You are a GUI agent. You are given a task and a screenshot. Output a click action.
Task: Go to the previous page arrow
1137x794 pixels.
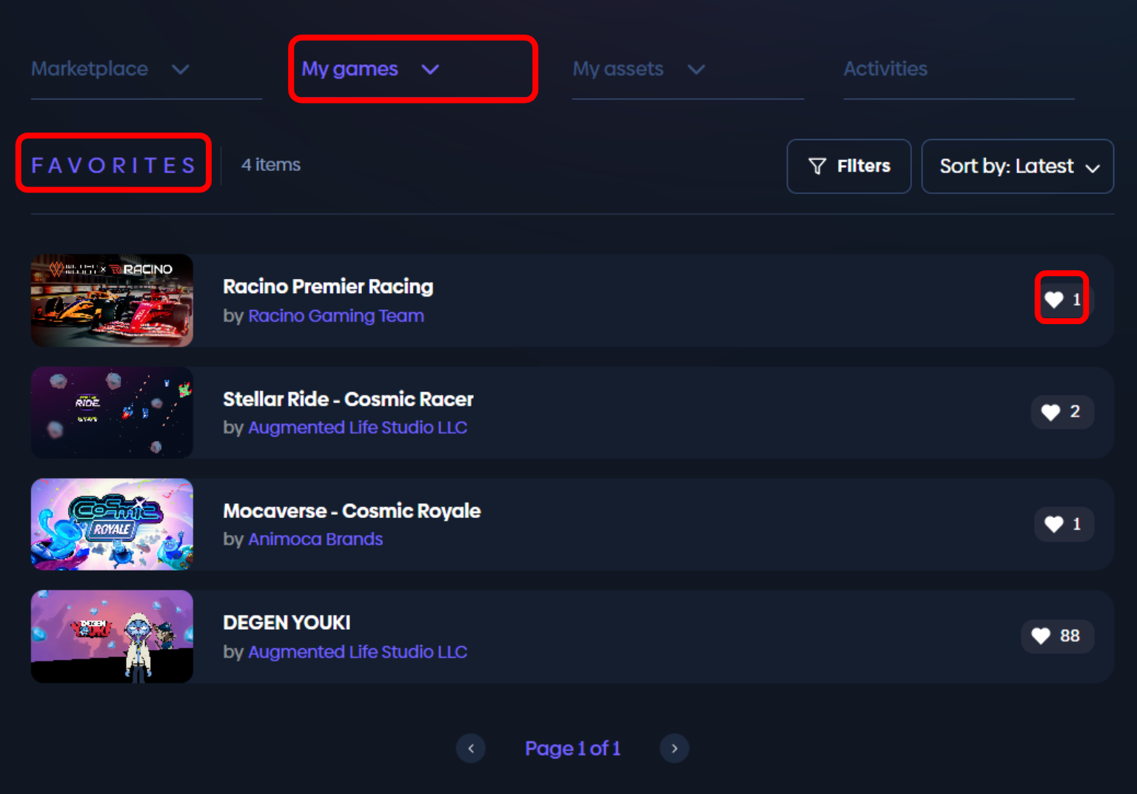(x=471, y=748)
